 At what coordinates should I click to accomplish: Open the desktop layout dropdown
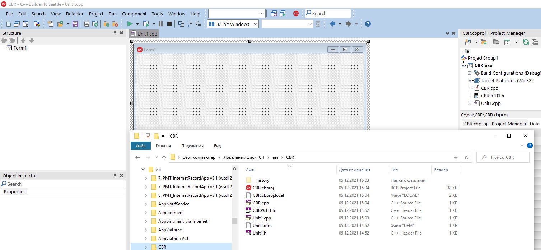(262, 13)
